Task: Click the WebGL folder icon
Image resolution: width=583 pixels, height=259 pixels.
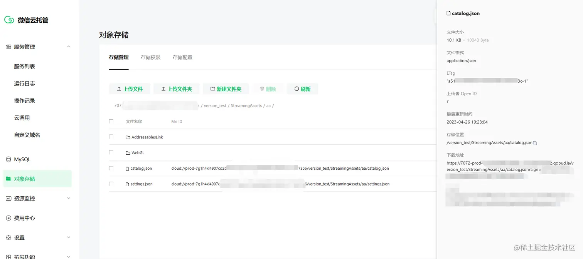Action: pyautogui.click(x=128, y=153)
